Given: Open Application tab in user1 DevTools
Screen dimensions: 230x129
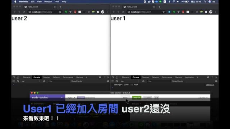Looking at the screenshot, I should [x=189, y=77].
